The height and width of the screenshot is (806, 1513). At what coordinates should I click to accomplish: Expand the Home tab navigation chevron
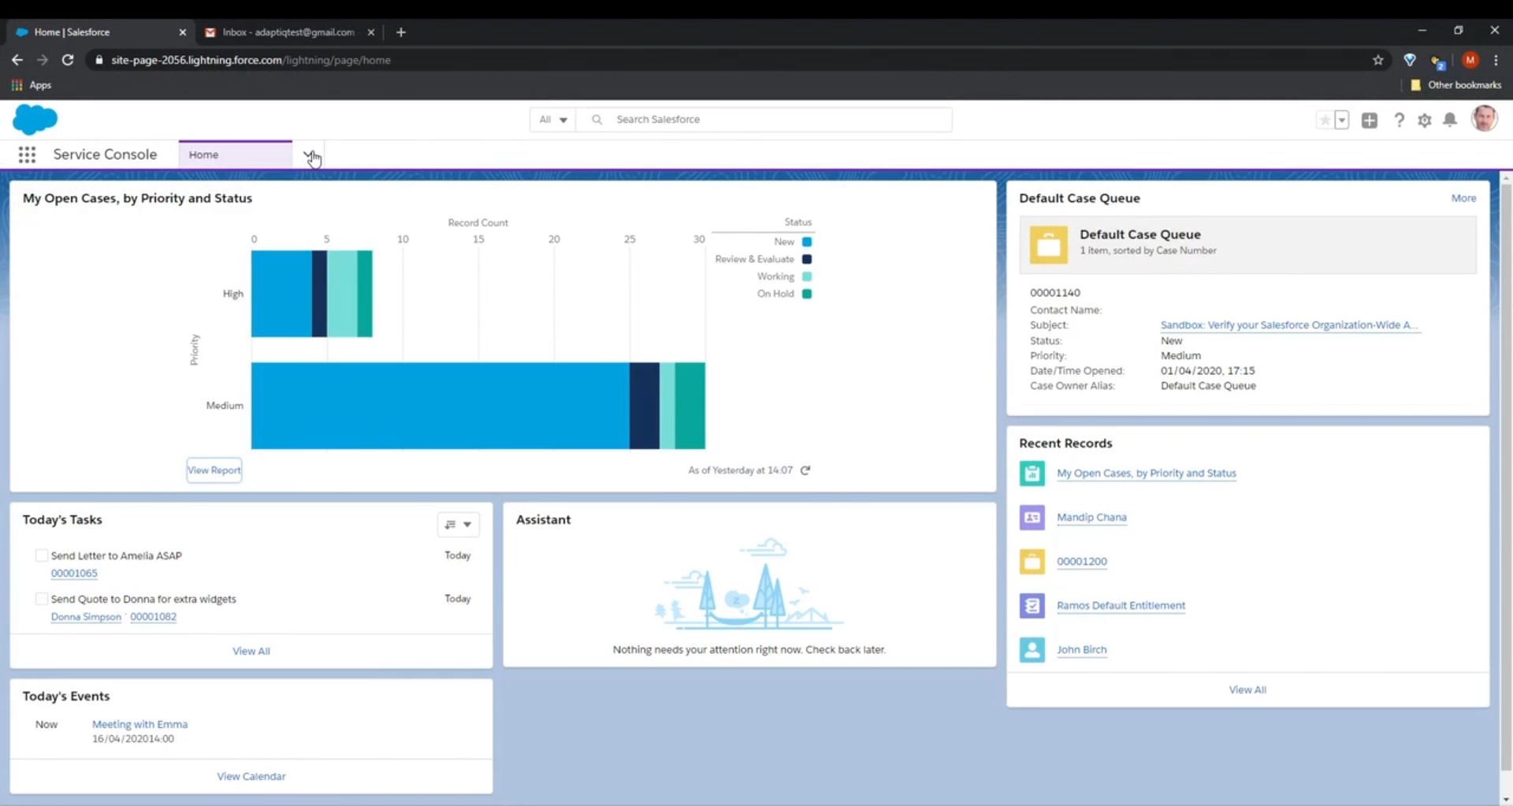point(308,154)
